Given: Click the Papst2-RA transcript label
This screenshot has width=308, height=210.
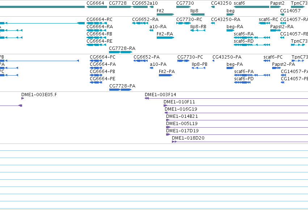Looking at the screenshot, I should (x=282, y=26).
